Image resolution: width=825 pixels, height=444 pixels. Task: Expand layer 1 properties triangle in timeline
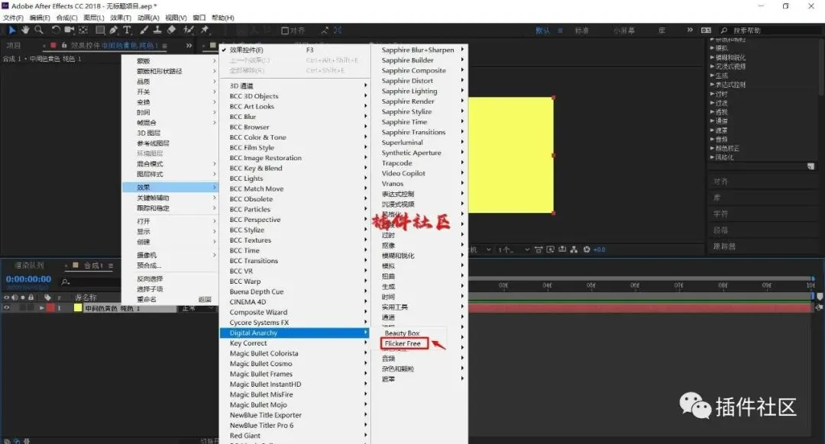tap(41, 308)
